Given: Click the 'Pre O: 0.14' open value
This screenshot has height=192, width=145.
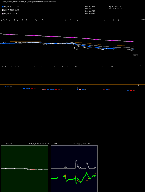Looking at the screenshot, I should pyautogui.click(x=90, y=6).
